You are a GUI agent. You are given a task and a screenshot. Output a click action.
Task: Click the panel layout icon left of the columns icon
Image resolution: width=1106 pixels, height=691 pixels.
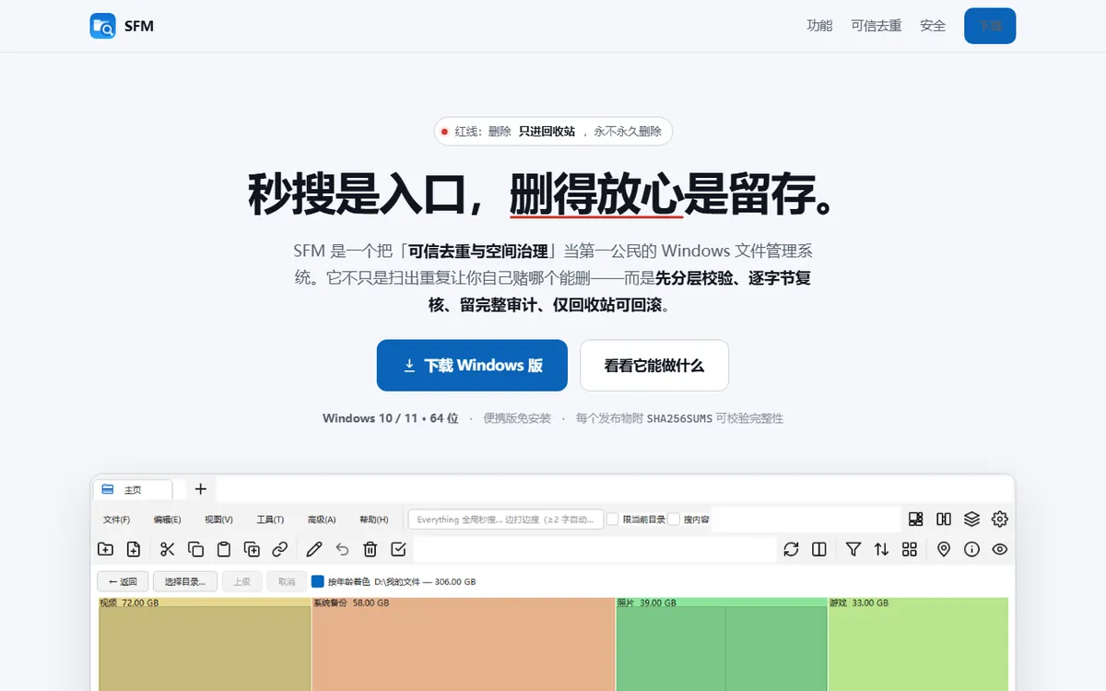915,519
